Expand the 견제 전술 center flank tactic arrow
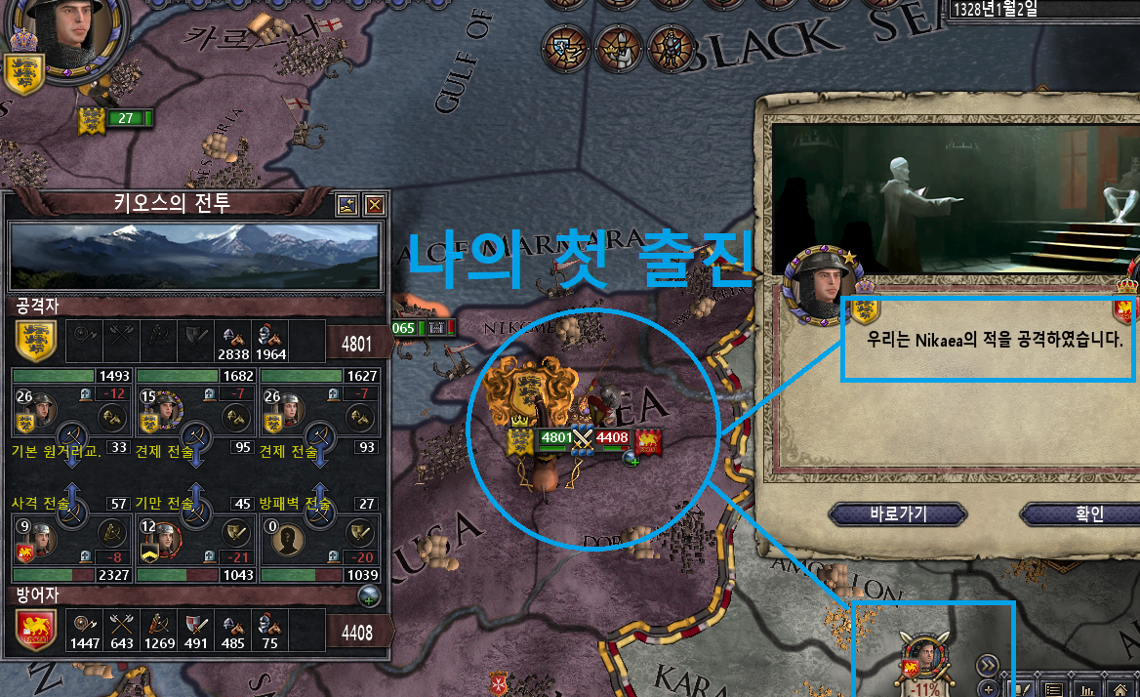1140x697 pixels. 195,443
